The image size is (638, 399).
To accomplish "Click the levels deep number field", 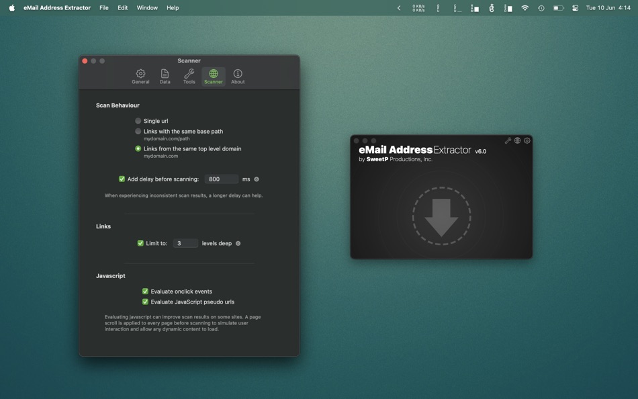I will (185, 243).
